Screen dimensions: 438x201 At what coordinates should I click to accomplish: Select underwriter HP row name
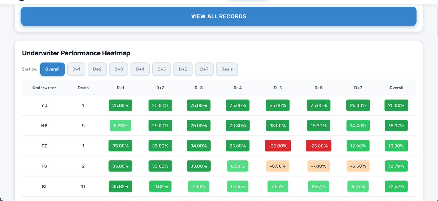click(44, 125)
